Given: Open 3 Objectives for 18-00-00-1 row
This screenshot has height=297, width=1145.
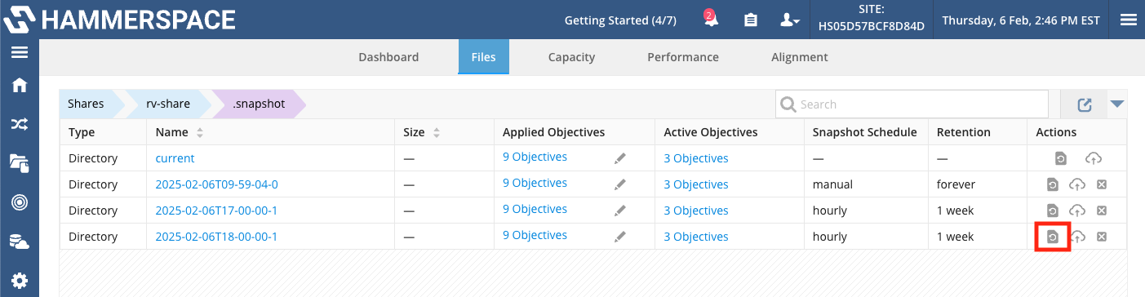Looking at the screenshot, I should [x=696, y=237].
